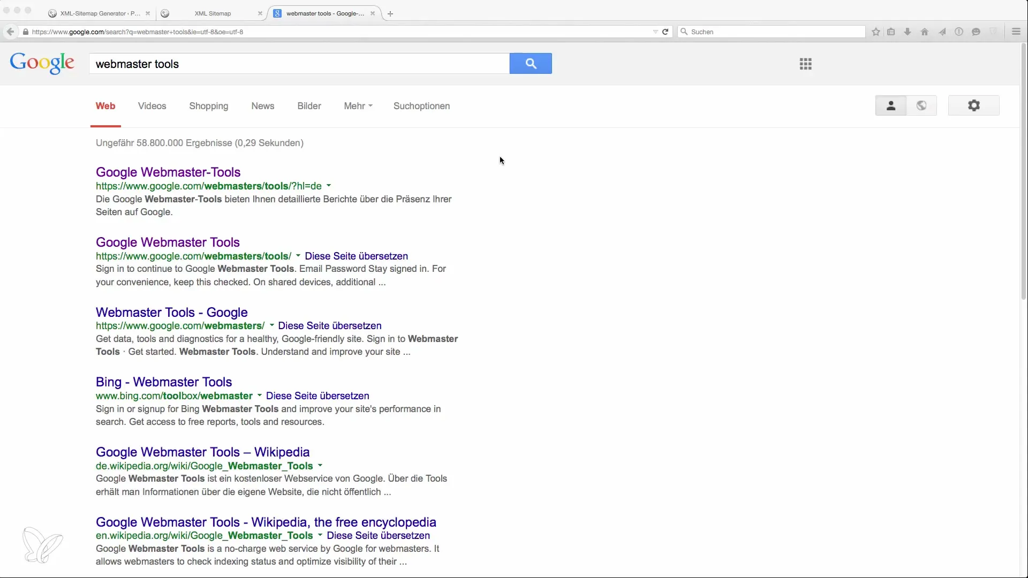Expand arrow next to de.wikipedia.org URL
The height and width of the screenshot is (578, 1028).
pyautogui.click(x=320, y=466)
